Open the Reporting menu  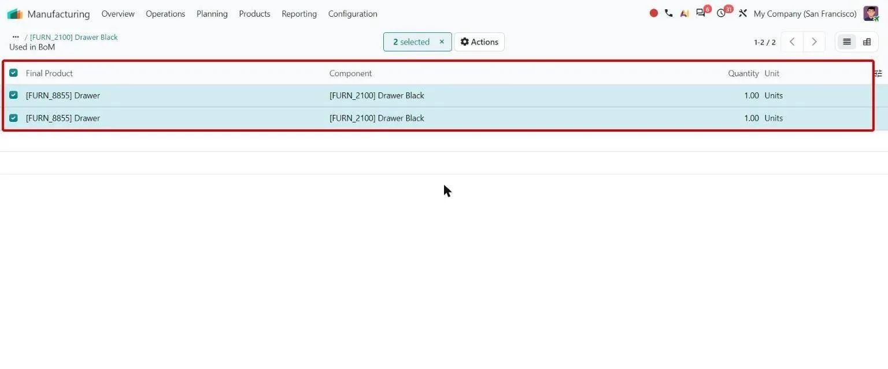coord(299,14)
